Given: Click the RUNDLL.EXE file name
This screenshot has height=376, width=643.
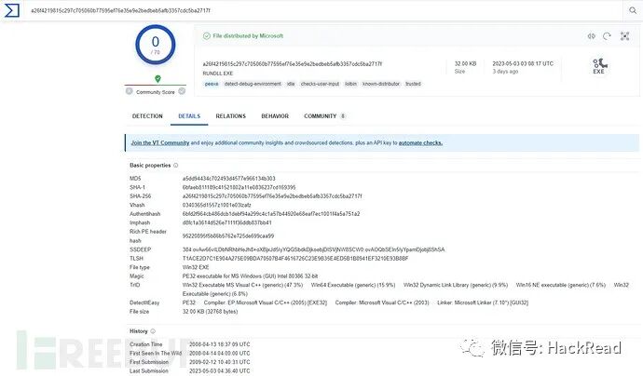Looking at the screenshot, I should pyautogui.click(x=218, y=74).
